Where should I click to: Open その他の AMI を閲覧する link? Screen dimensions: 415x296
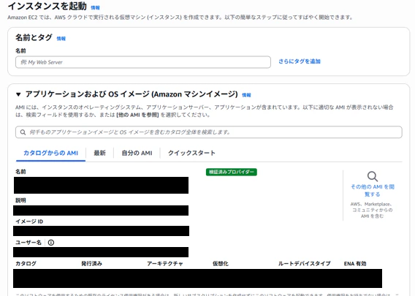click(373, 190)
